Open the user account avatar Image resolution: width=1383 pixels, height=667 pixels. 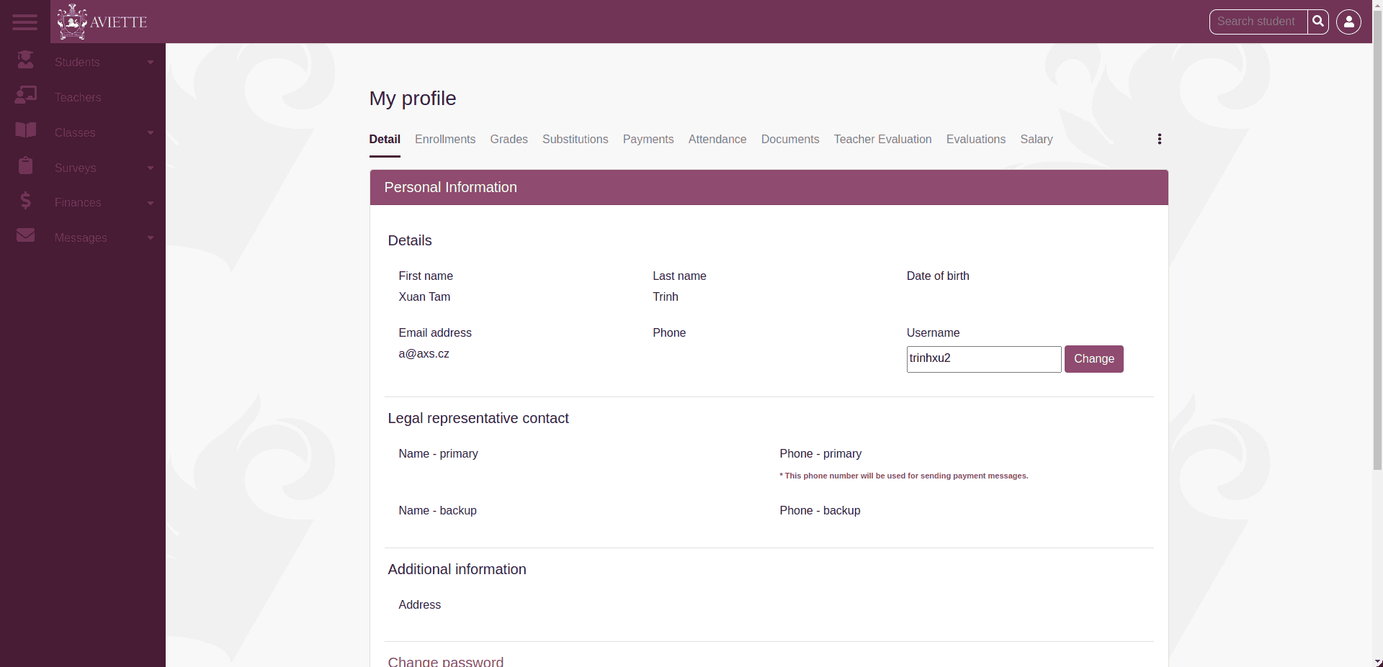[1349, 22]
